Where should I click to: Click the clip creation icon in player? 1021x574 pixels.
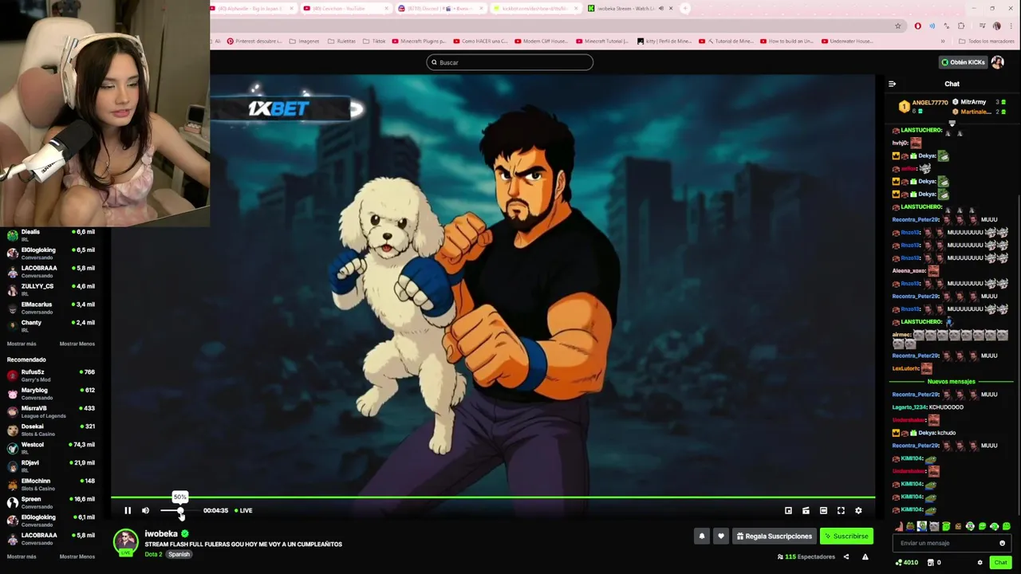806,510
